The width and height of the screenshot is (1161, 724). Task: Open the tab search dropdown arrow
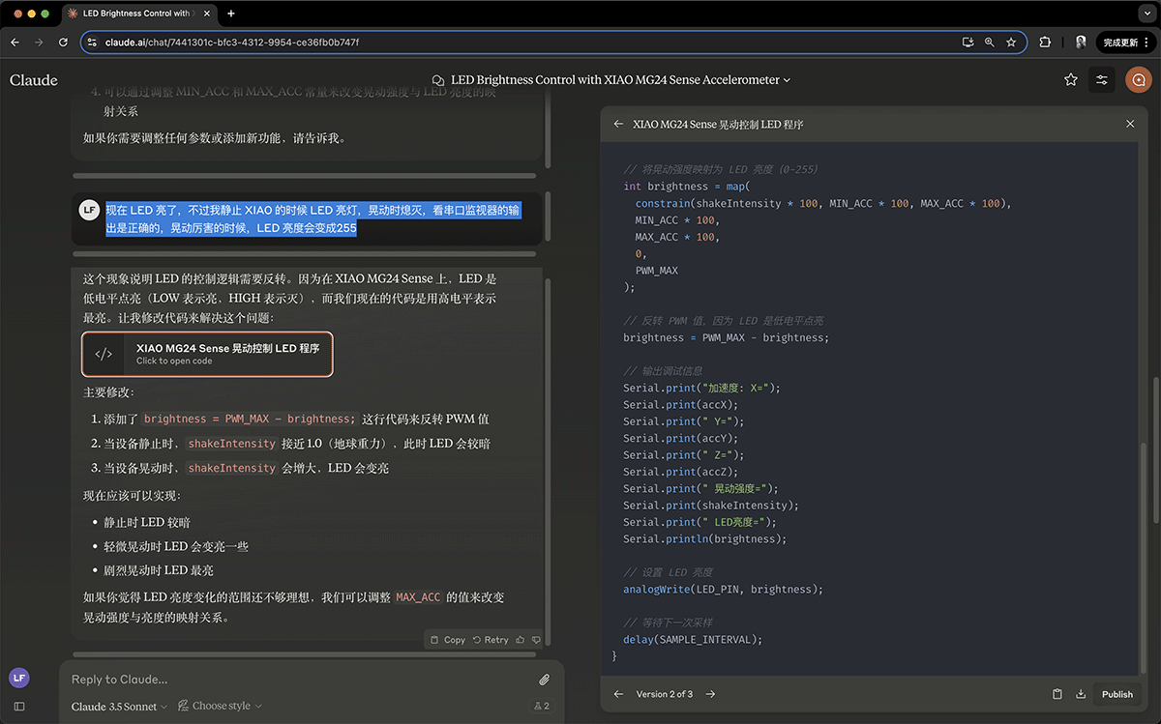point(1146,14)
